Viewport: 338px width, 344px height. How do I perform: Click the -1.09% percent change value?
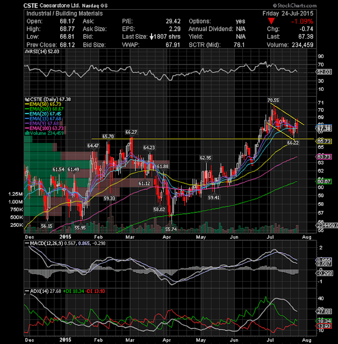302,21
